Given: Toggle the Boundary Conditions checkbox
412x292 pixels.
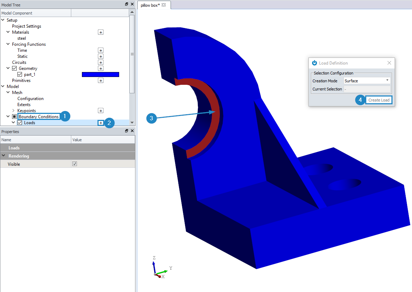Looking at the screenshot, I should coord(15,117).
